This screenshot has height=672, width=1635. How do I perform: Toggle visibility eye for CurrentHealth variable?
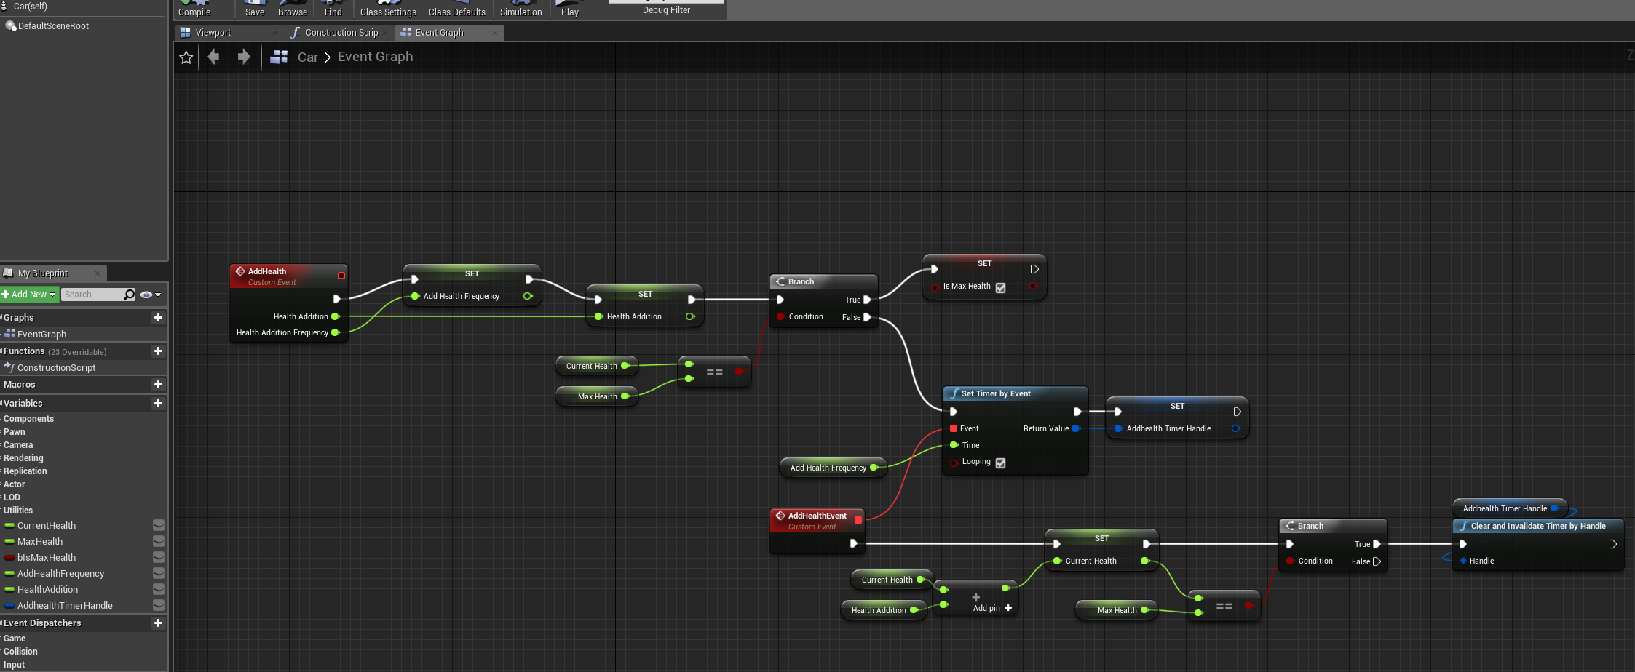pos(158,526)
